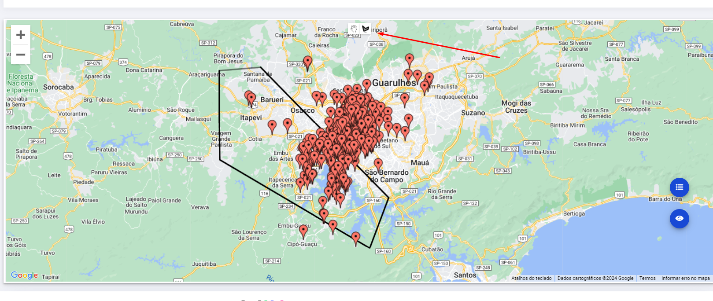
Task: Select the marker pair beside Barueri label
Action: [x=251, y=99]
